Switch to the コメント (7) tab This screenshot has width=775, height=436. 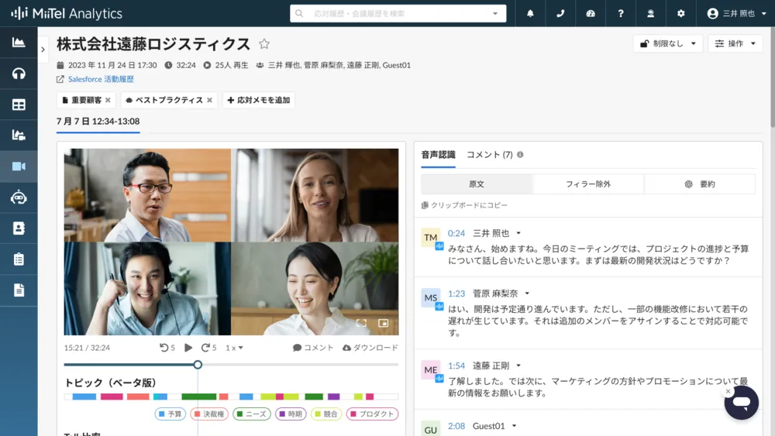pos(490,155)
